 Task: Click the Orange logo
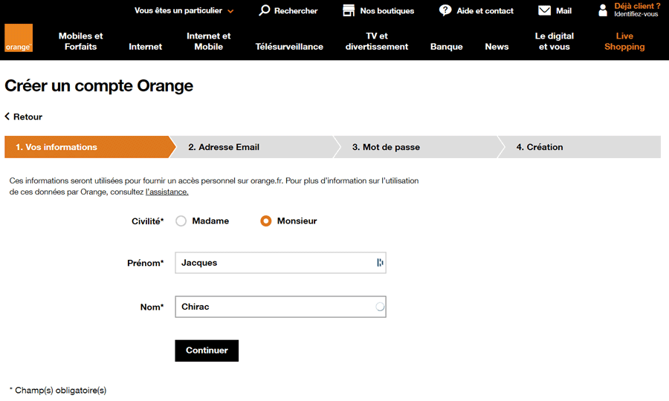click(19, 38)
